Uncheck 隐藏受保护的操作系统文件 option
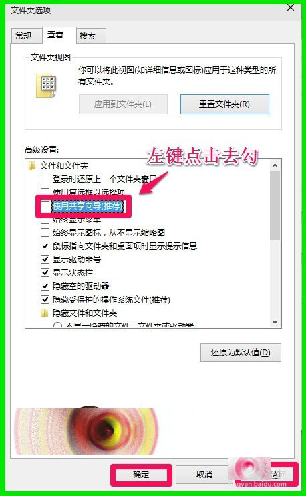This screenshot has width=306, height=496. pos(45,299)
